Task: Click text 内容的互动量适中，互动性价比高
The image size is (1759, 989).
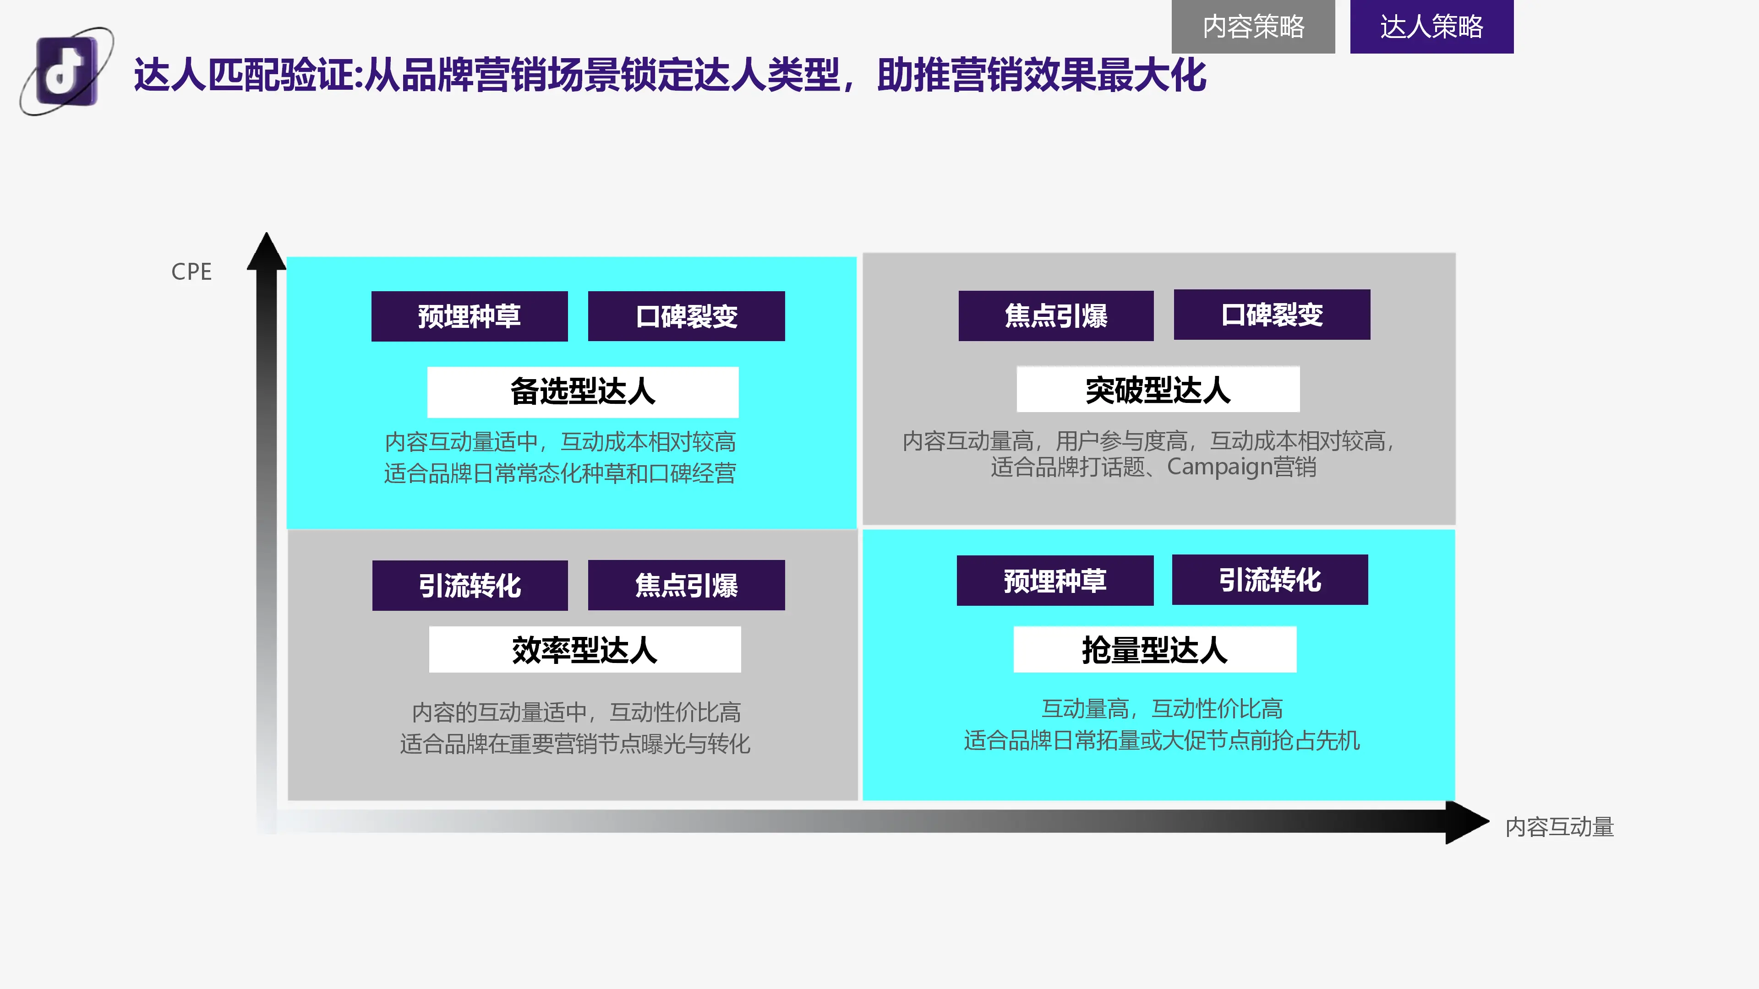Action: (576, 712)
